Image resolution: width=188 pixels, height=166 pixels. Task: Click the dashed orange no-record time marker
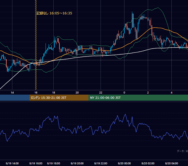click(x=36, y=45)
